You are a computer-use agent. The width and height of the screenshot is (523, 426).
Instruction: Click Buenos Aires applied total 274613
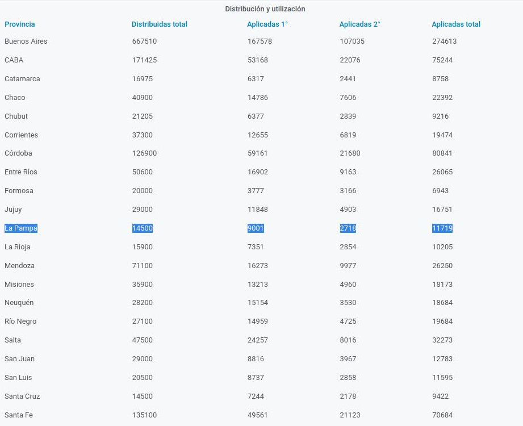click(x=444, y=41)
